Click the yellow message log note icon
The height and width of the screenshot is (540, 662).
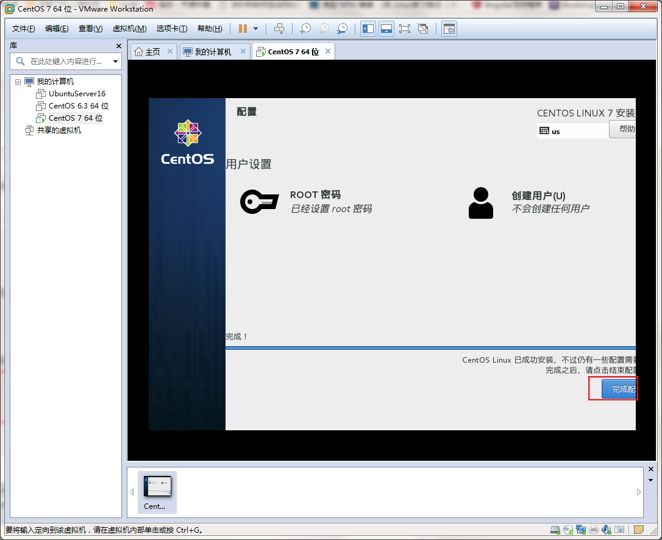[x=639, y=530]
